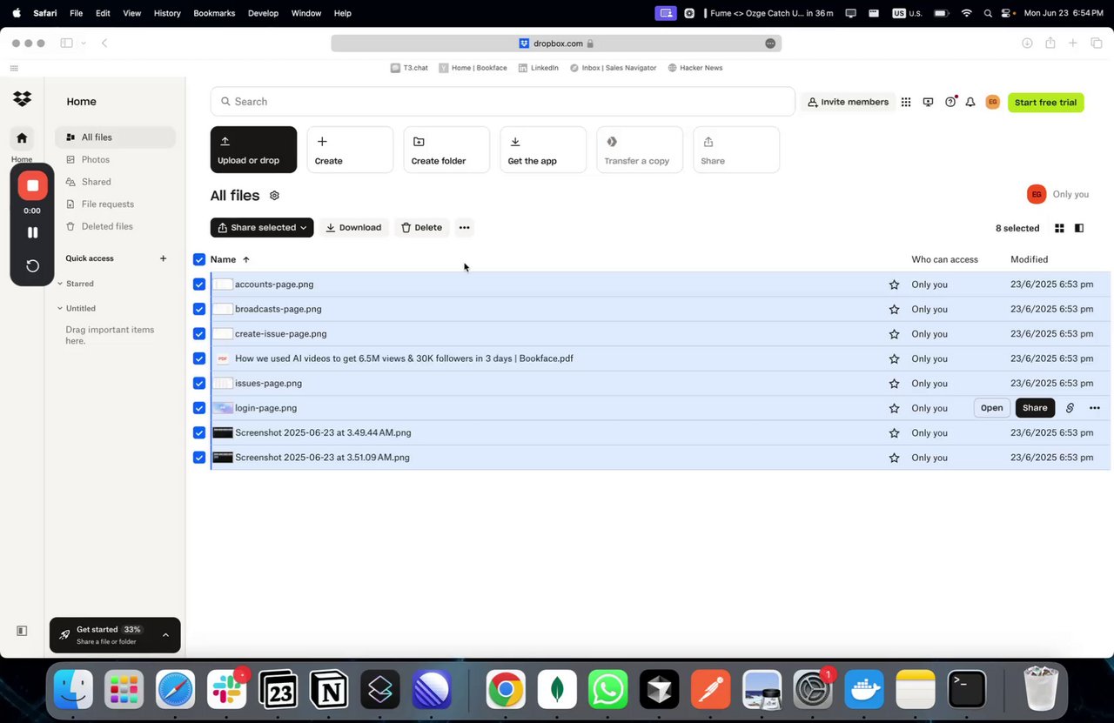The width and height of the screenshot is (1114, 723).
Task: Collapse the Untitled section
Action: (x=61, y=308)
